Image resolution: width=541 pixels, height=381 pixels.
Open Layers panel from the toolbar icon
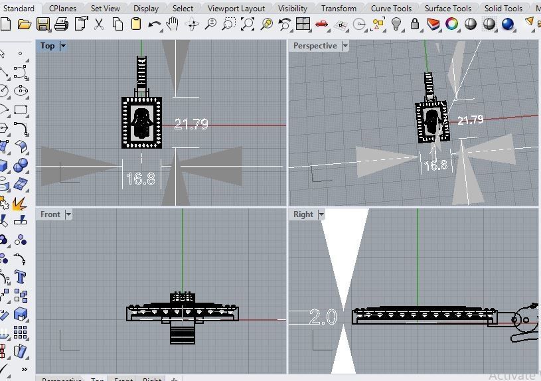[x=433, y=25]
